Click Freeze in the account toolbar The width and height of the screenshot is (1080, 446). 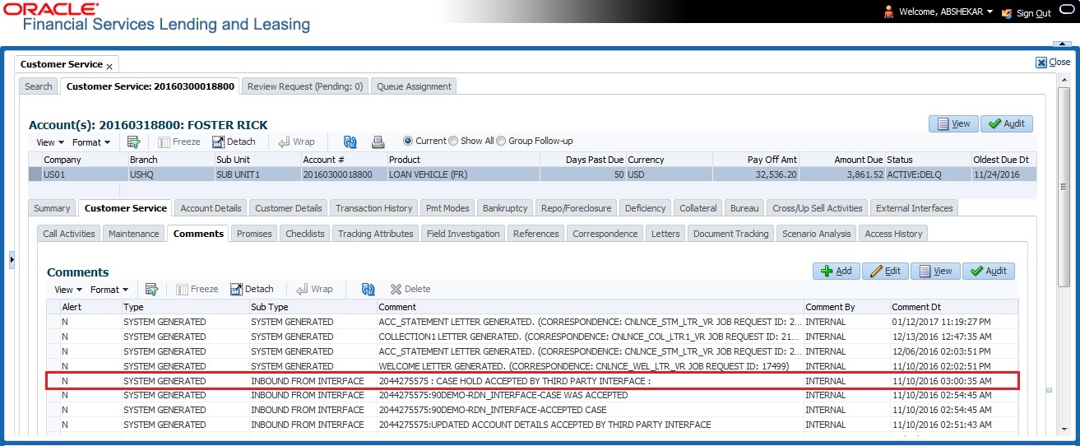178,142
